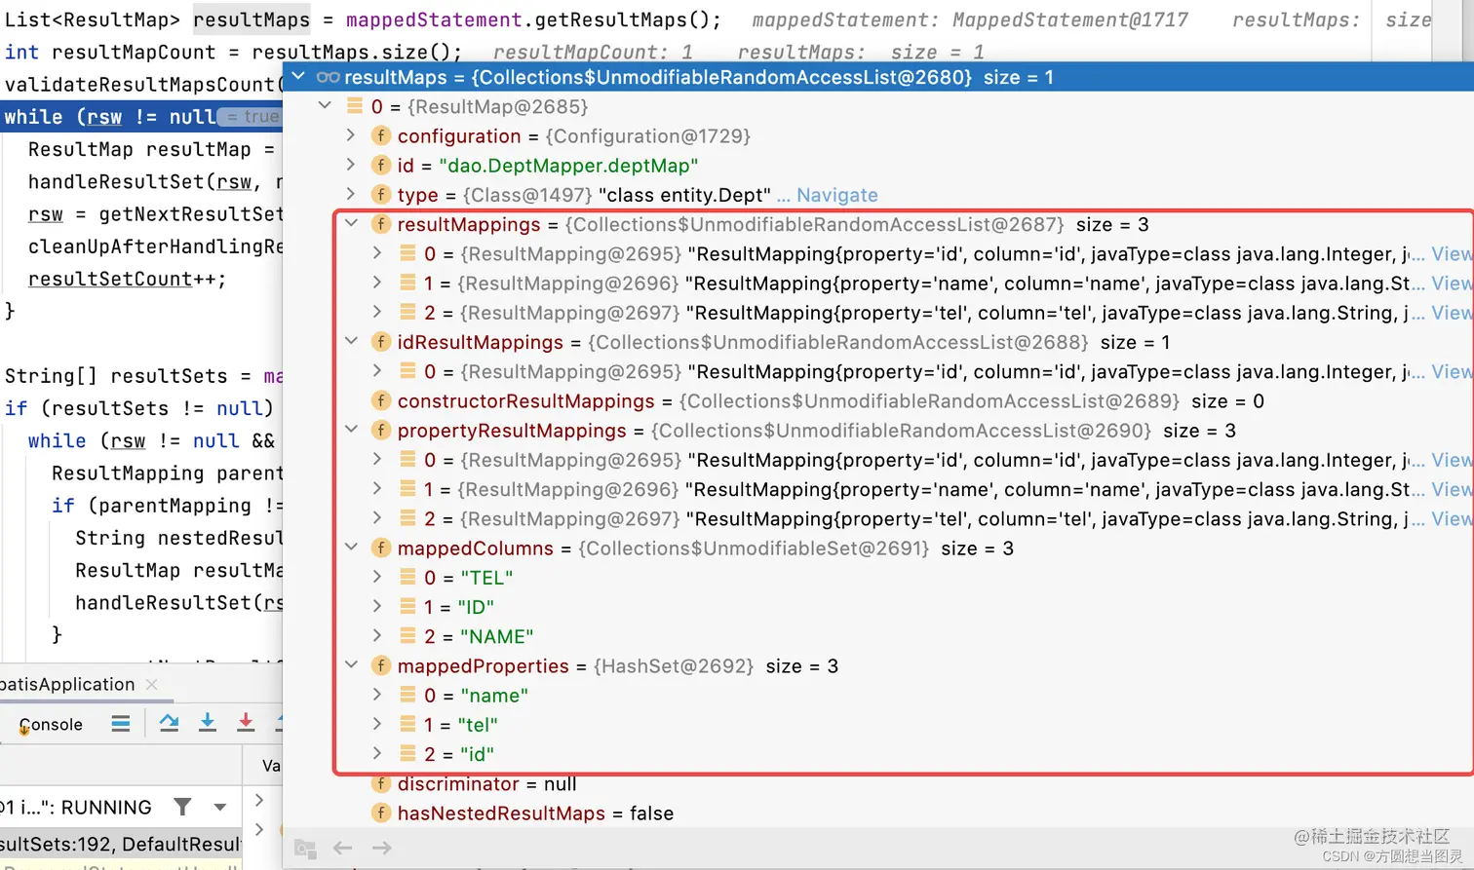
Task: Open View link for propertyResultMappings 'tel' entry
Action: point(1452,518)
